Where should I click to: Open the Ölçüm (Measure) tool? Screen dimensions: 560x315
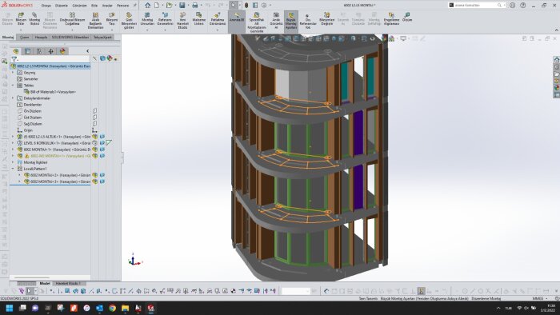coord(407,17)
